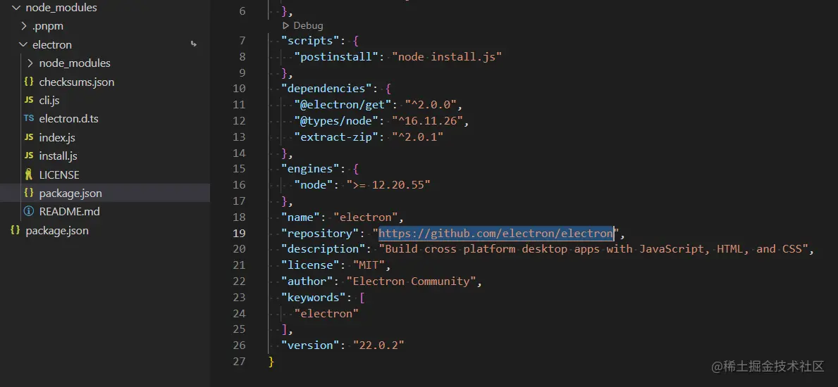This screenshot has width=838, height=387.
Task: Open the github.com/electron/electron repository URL
Action: [496, 234]
